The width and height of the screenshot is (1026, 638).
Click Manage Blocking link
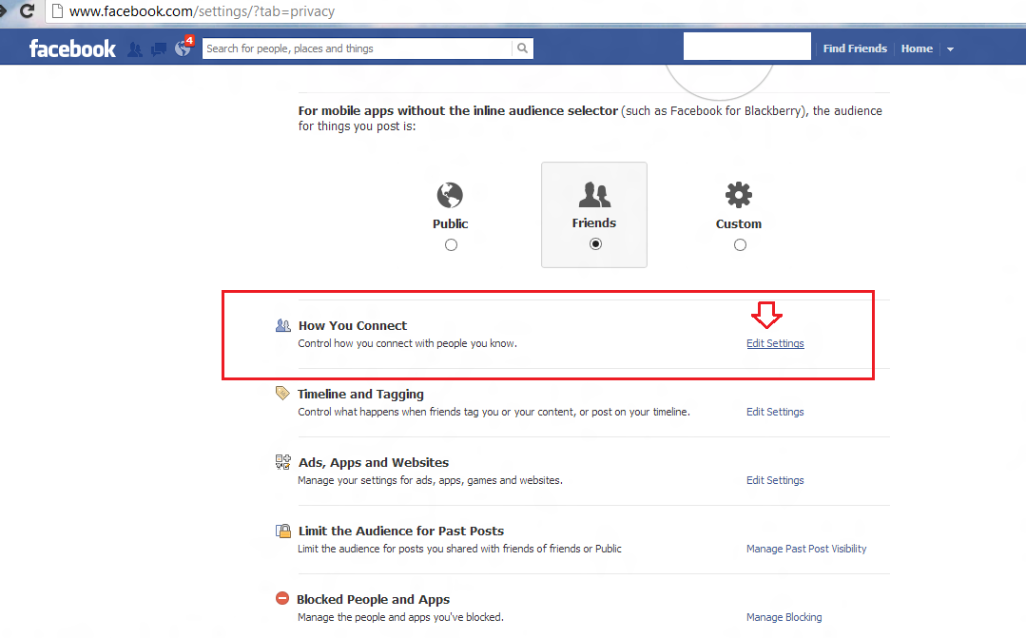[784, 617]
